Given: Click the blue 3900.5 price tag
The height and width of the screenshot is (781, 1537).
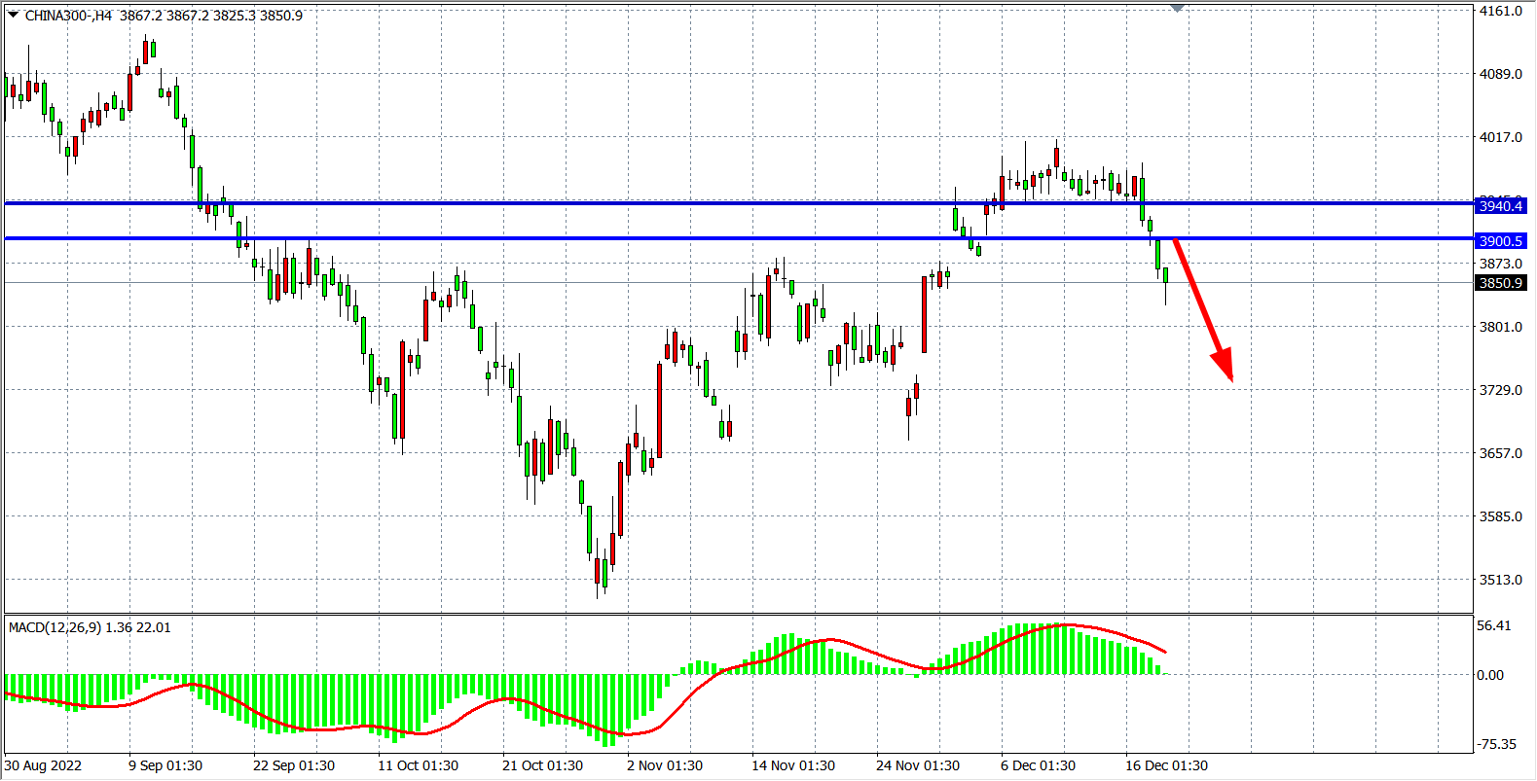Looking at the screenshot, I should coord(1500,241).
